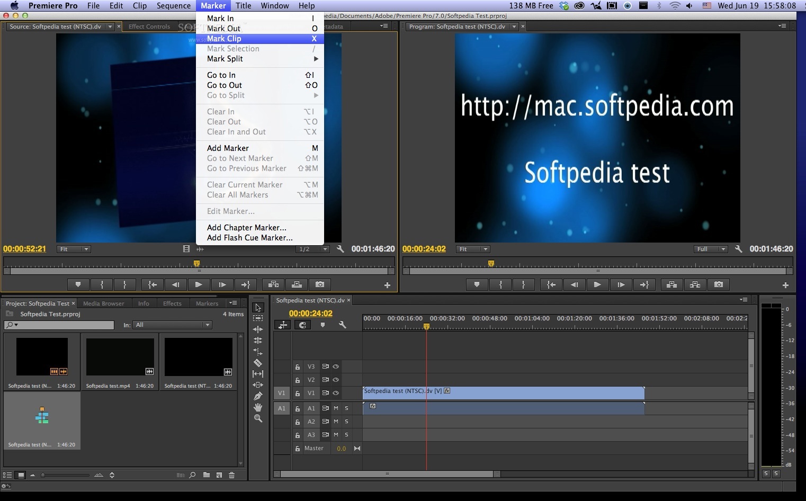Select the Pen tool
This screenshot has height=501, width=806.
click(258, 396)
